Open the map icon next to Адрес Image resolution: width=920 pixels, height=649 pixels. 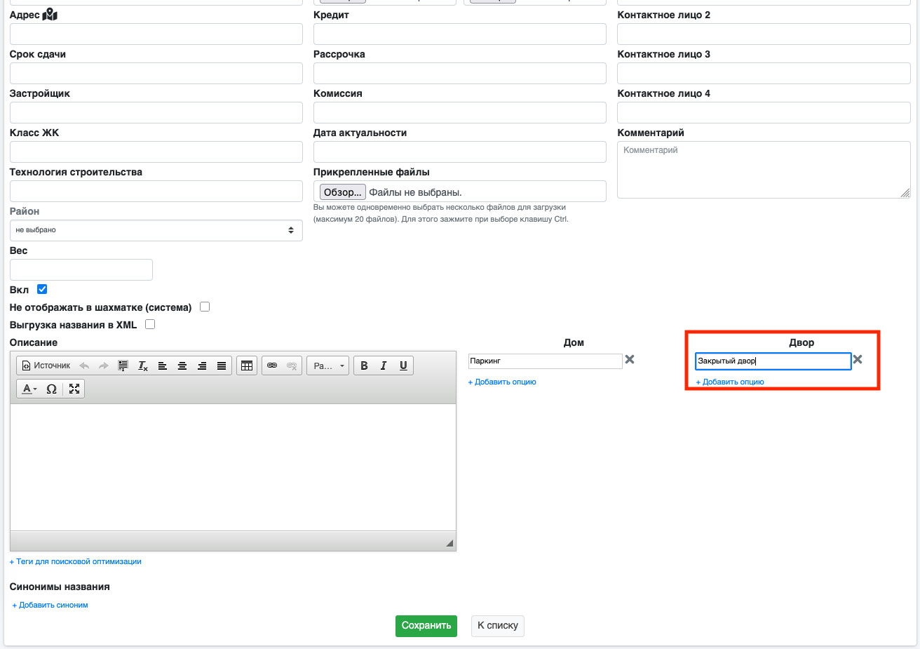pyautogui.click(x=50, y=15)
